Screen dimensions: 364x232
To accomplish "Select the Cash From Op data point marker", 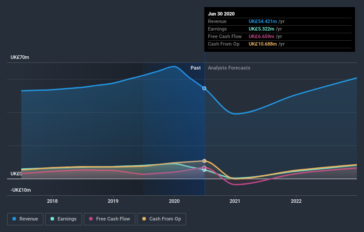I will 204,161.
